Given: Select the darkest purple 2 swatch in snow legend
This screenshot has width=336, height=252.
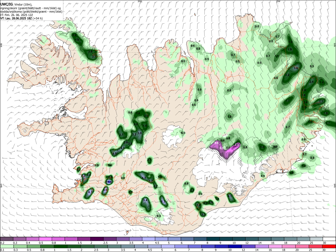Looking at the screenshot, I should 97,239.
